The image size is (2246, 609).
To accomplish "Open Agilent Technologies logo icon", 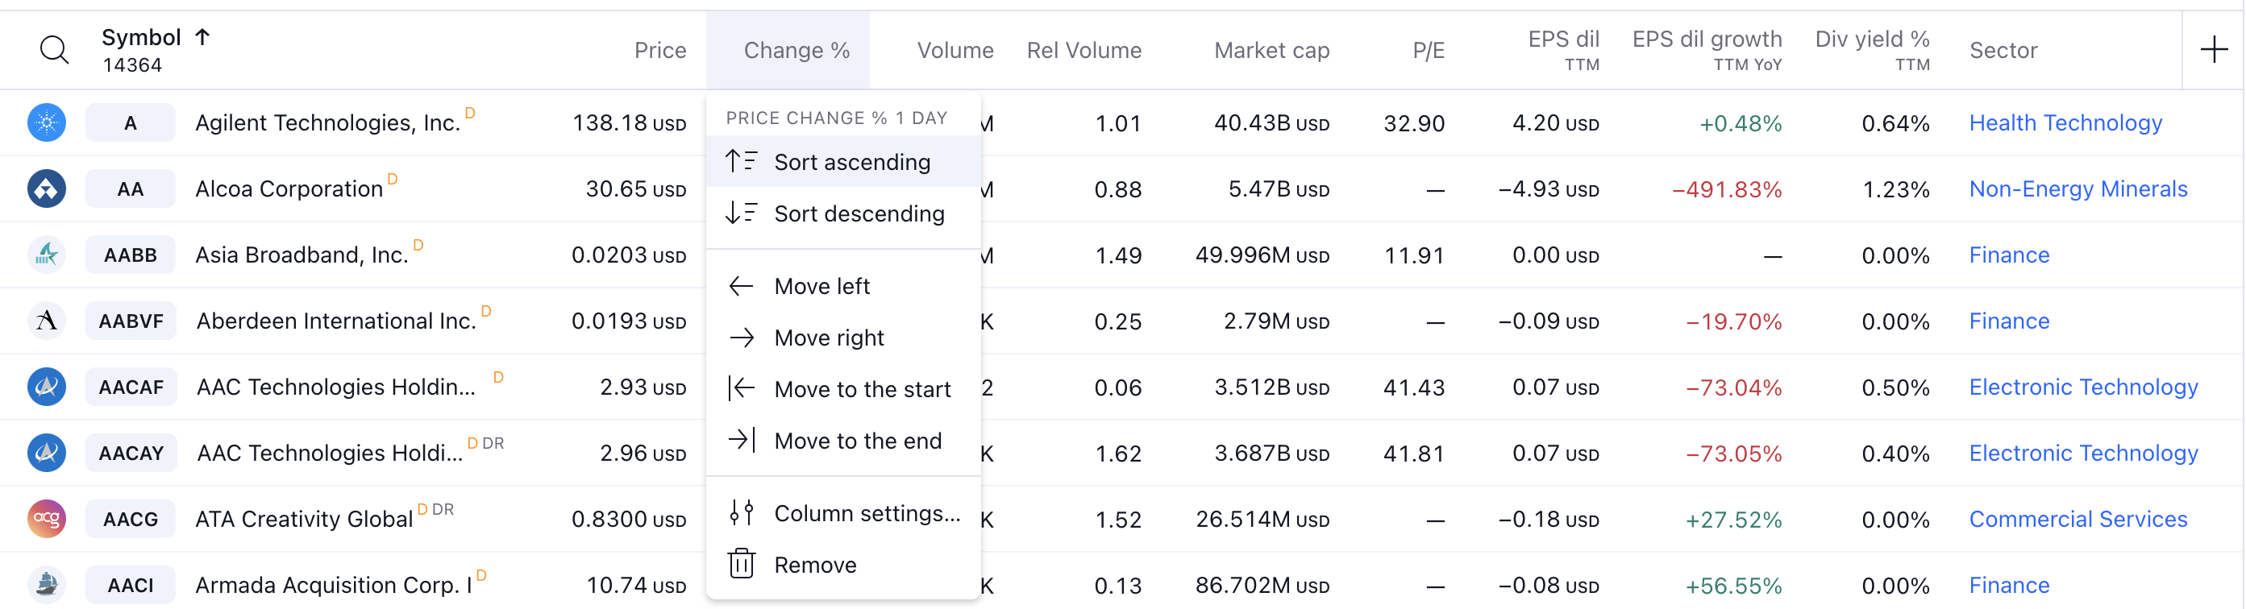I will point(46,122).
